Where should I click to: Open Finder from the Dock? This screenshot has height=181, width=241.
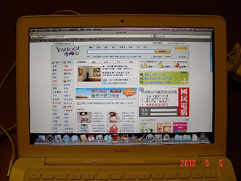41,138
